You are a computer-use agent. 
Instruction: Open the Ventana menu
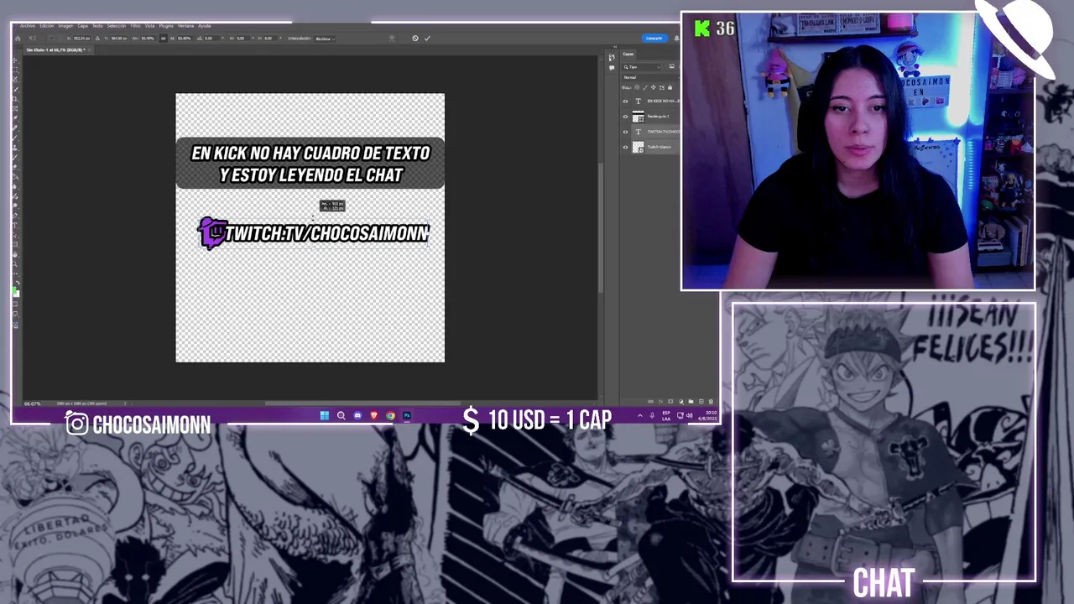pyautogui.click(x=185, y=26)
